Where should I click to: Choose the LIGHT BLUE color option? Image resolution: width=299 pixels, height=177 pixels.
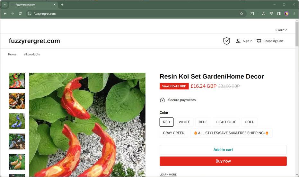(226, 122)
